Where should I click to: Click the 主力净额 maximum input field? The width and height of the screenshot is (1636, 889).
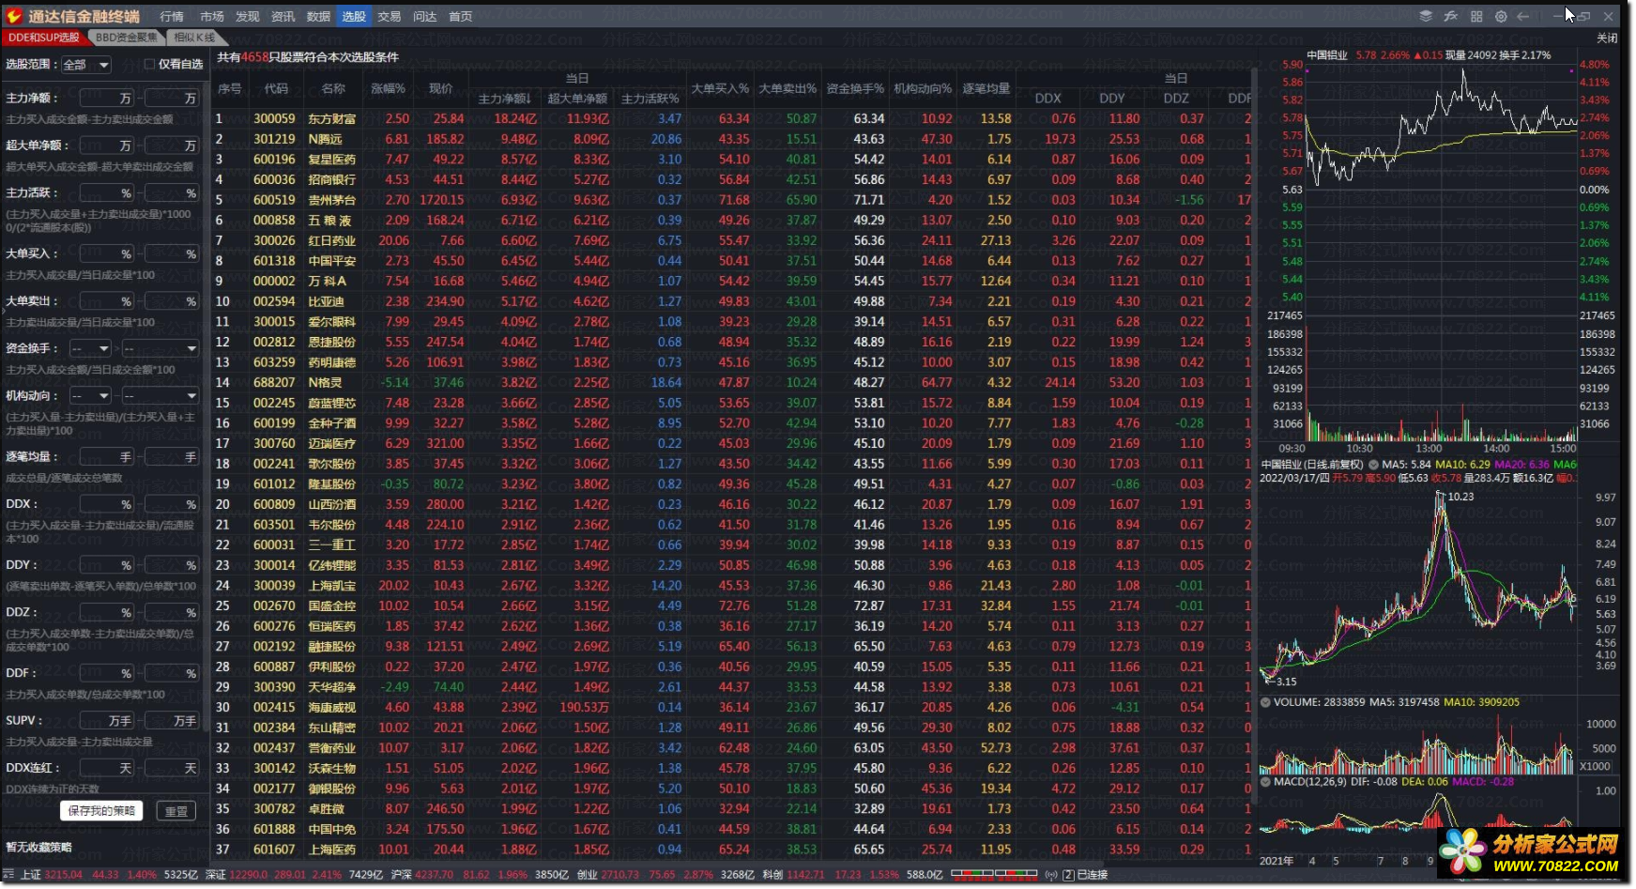click(172, 98)
